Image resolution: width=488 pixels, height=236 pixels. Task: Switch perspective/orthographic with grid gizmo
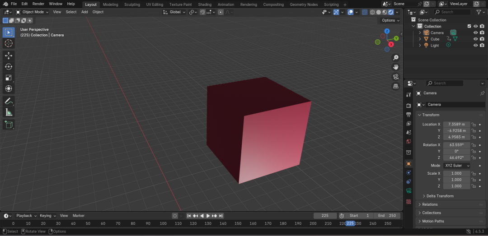(396, 86)
